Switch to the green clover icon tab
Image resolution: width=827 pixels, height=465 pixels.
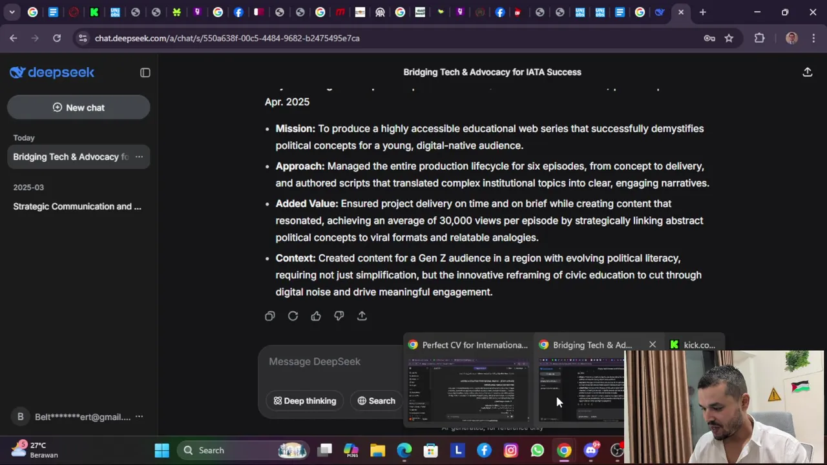click(176, 12)
